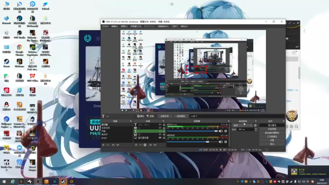Open the WPS Office desktop shortcut
This screenshot has height=185, width=329.
click(x=32, y=77)
